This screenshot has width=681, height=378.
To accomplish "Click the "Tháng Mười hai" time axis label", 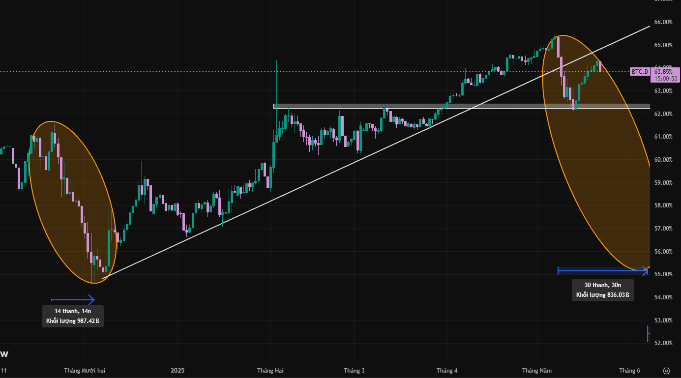I will (85, 371).
